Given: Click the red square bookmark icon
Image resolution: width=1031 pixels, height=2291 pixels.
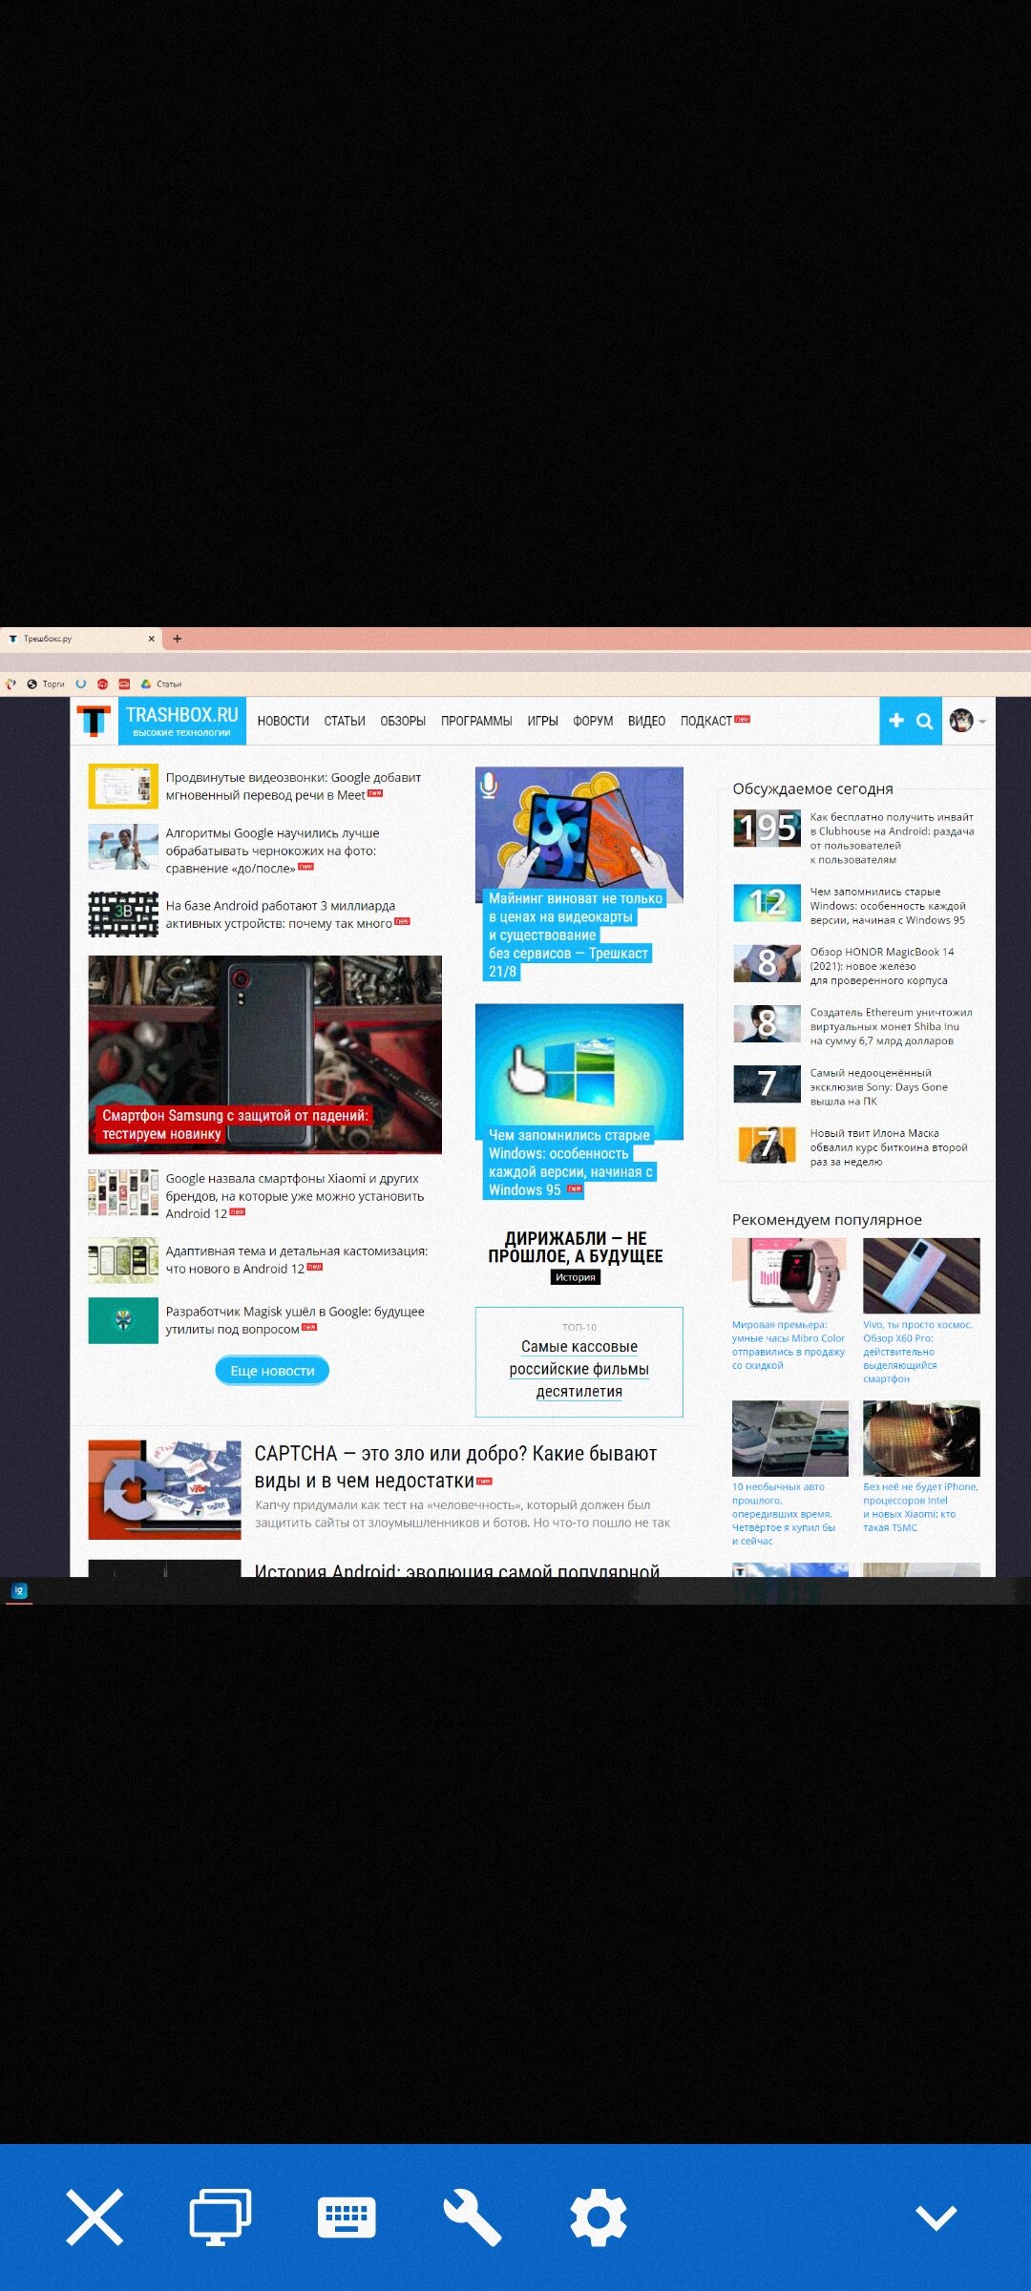Looking at the screenshot, I should click(124, 683).
